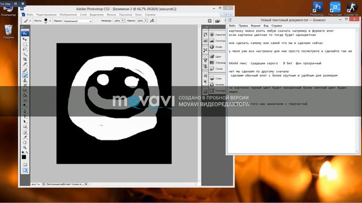
Task: Click the zoom percentage field in status bar
Action: [x=35, y=184]
